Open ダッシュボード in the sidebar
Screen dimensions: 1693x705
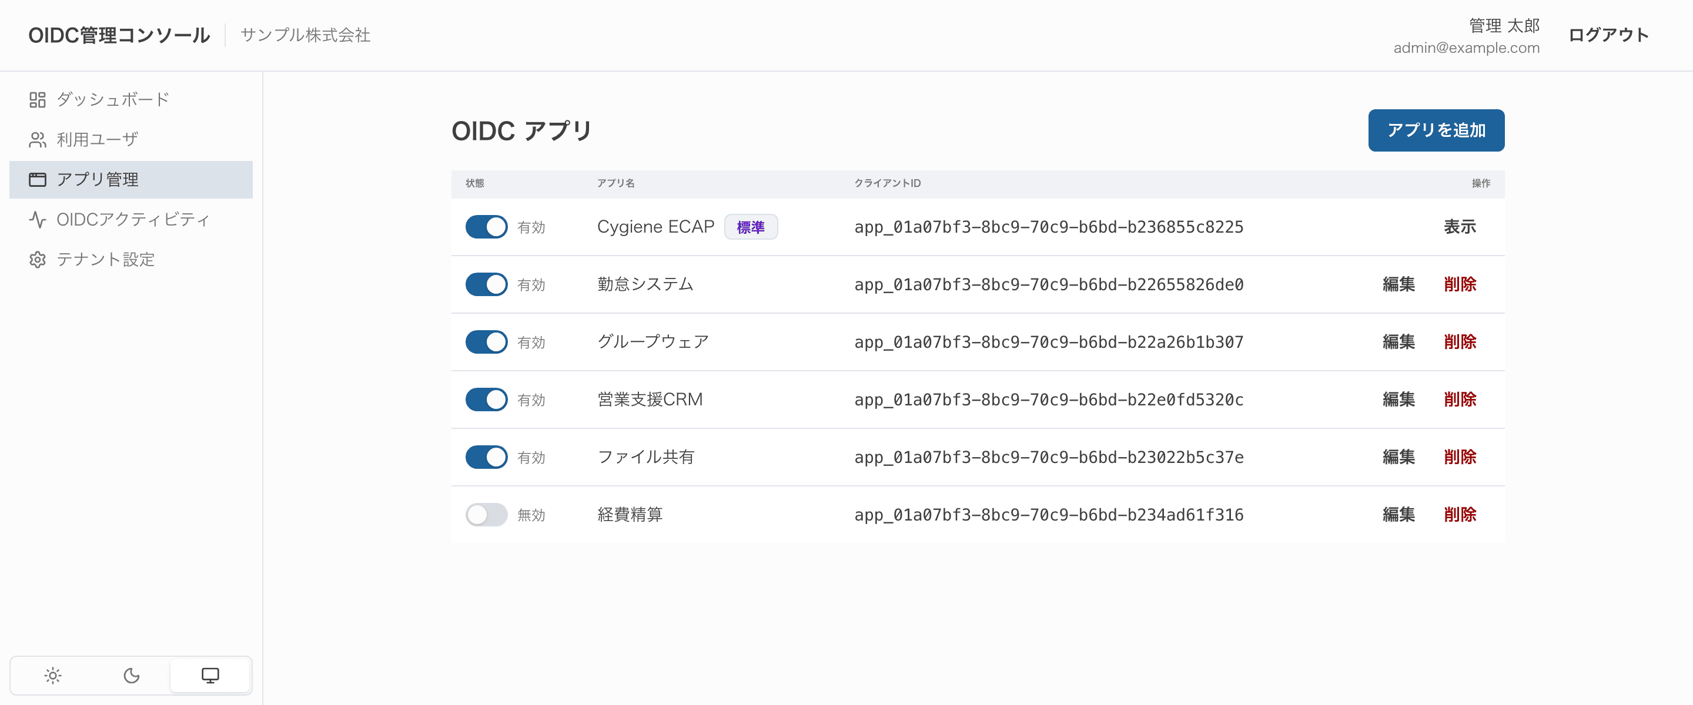click(x=131, y=100)
